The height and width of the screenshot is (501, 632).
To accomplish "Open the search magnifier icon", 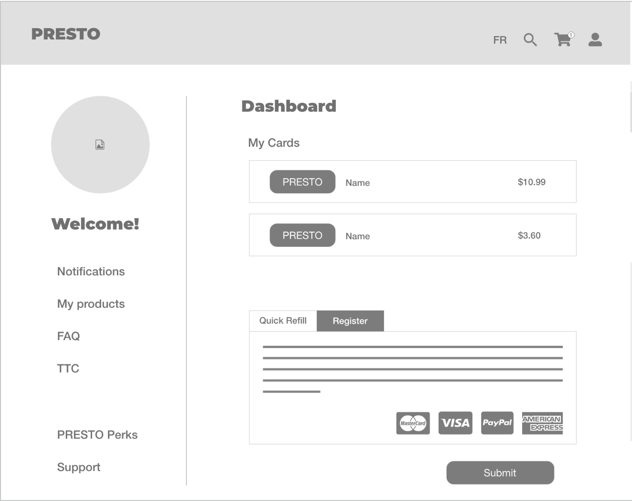I will pos(530,40).
